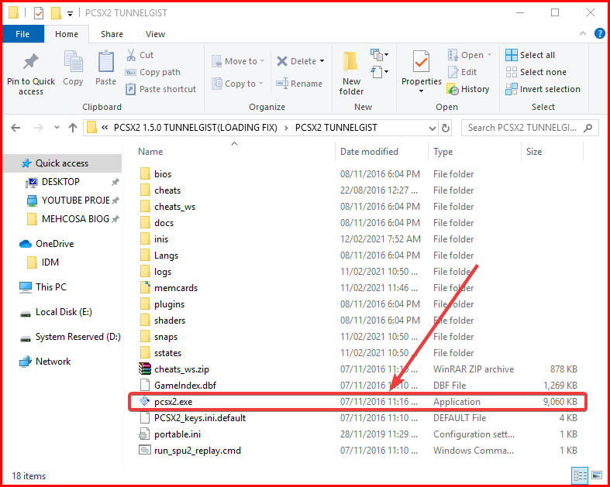Sort by the Size column header
This screenshot has width=610, height=487.
pyautogui.click(x=534, y=152)
